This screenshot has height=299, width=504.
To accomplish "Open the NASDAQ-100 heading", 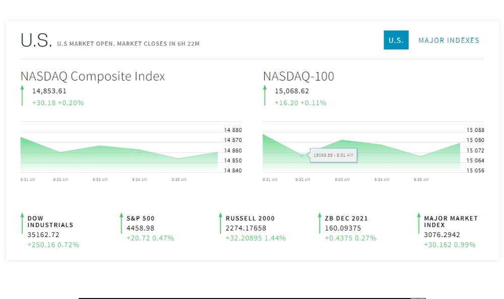I will (x=298, y=77).
